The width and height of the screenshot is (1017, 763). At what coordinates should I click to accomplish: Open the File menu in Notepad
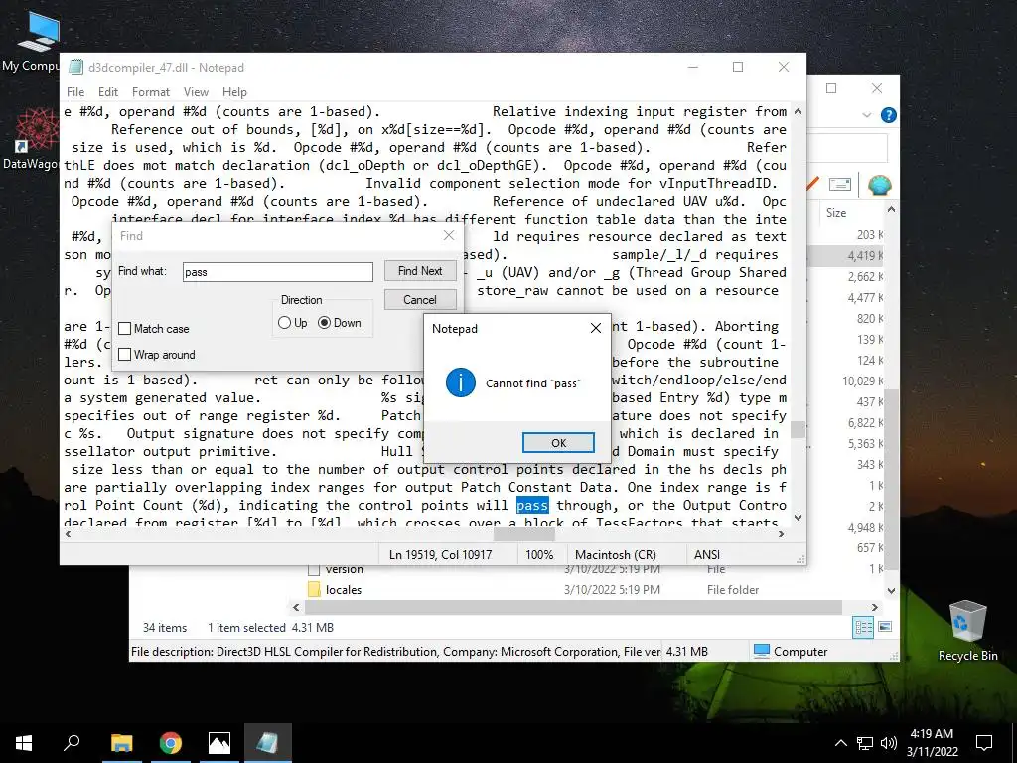pos(75,92)
